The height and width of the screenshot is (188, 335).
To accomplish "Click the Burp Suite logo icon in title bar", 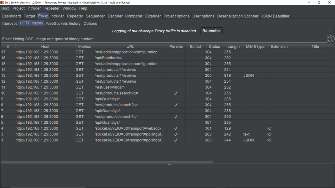I will tap(2, 3).
